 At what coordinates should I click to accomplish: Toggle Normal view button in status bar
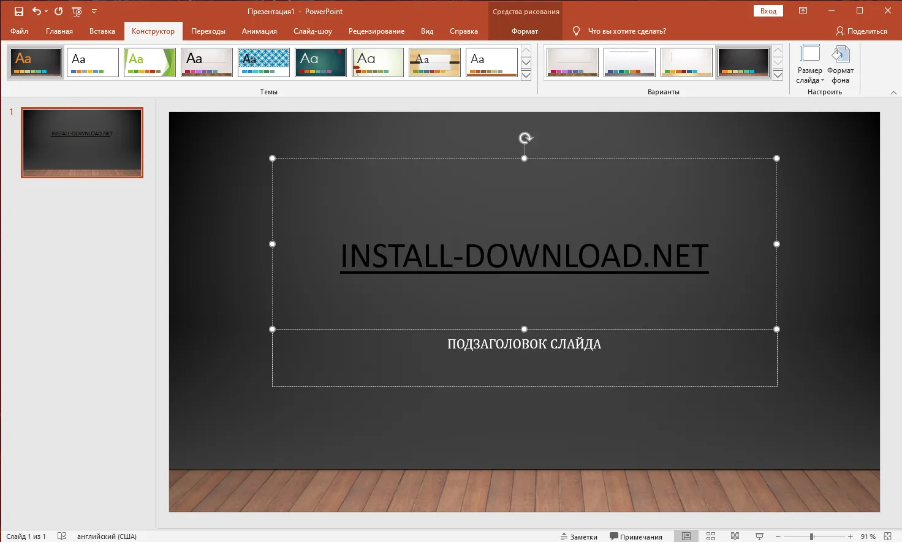click(686, 536)
